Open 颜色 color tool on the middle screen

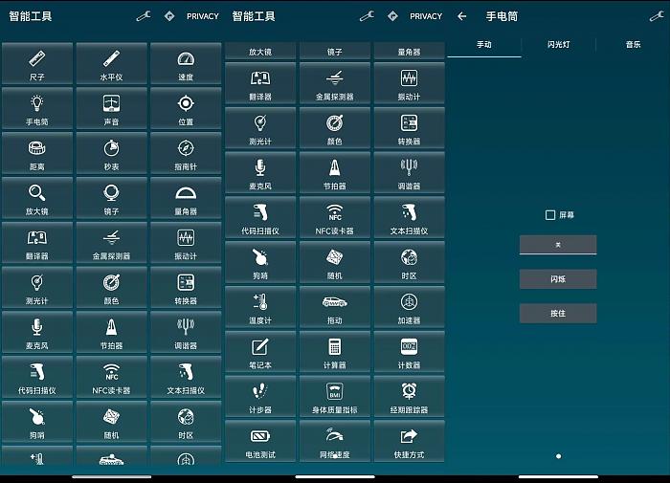click(335, 128)
